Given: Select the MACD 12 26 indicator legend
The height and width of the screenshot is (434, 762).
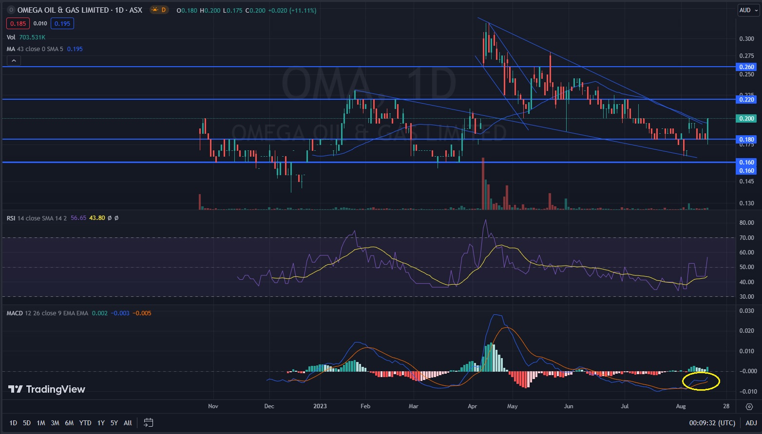Looking at the screenshot, I should click(47, 313).
